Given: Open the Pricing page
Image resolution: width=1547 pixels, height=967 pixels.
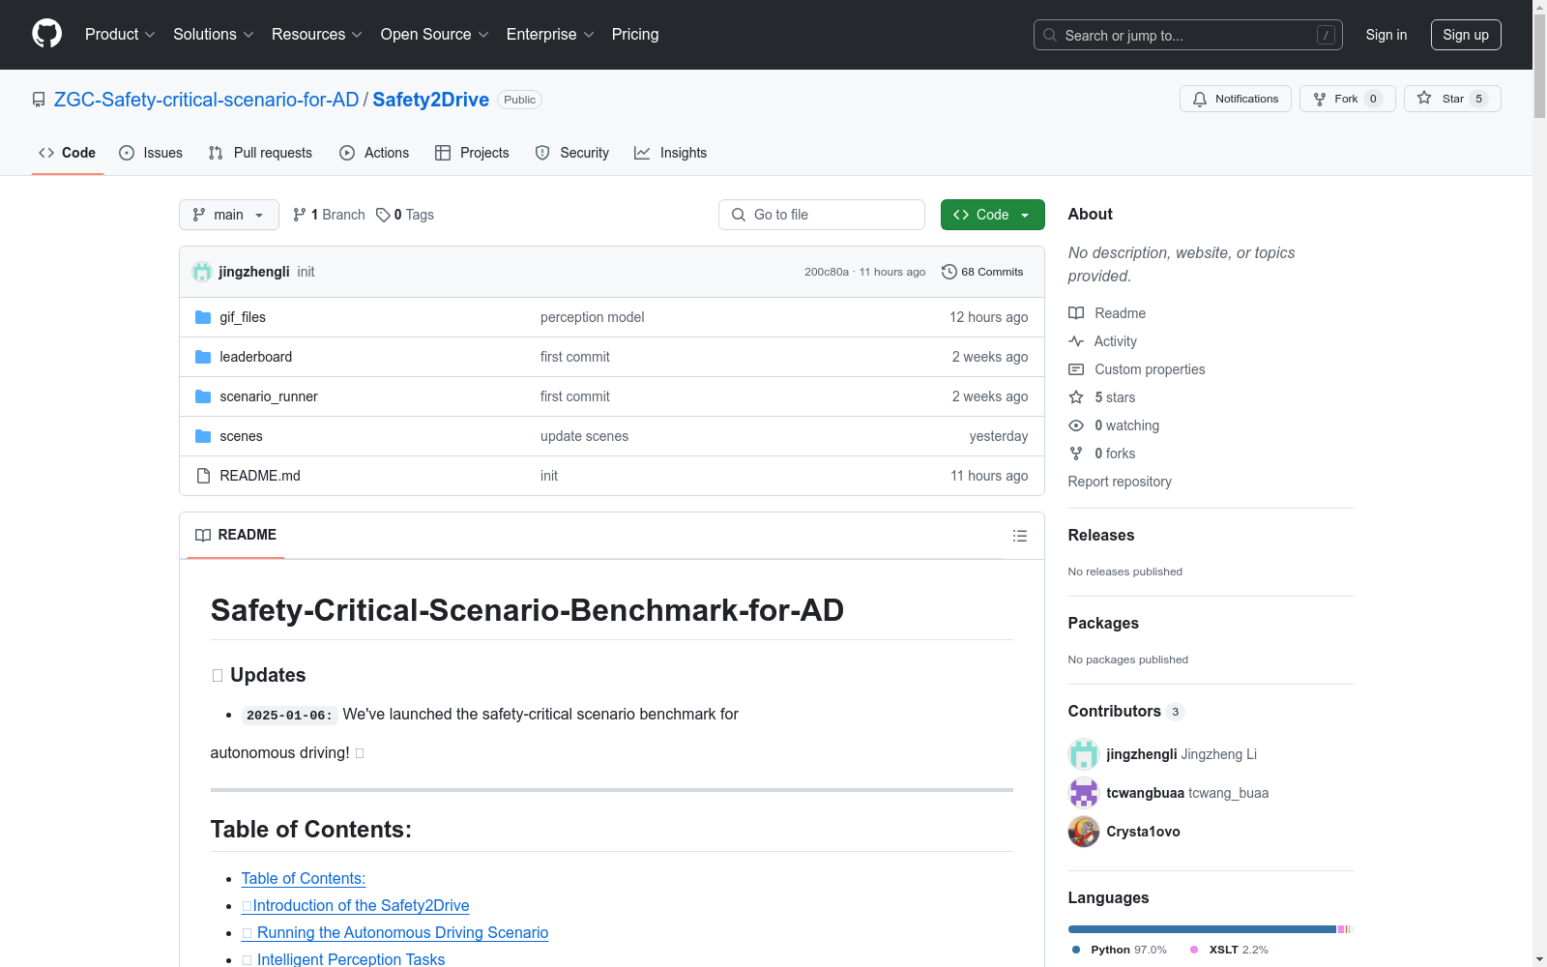Looking at the screenshot, I should pos(635,35).
